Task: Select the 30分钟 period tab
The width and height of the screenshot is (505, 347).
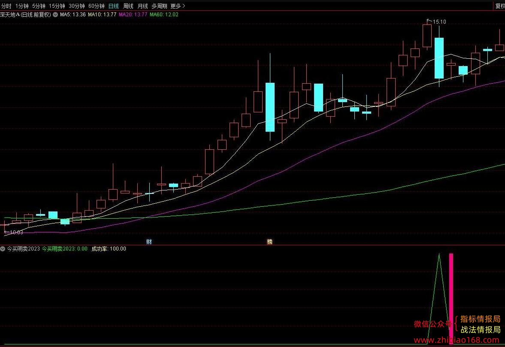Action: click(x=77, y=6)
